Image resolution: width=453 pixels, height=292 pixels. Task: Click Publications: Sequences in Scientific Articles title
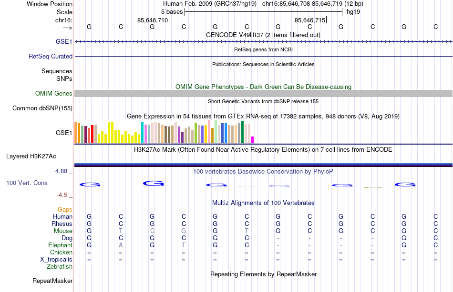tap(263, 64)
